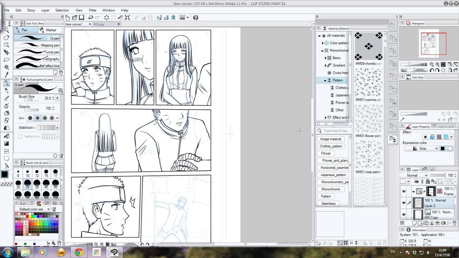Collapse the Monochromatic pattern folder

[x=322, y=51]
